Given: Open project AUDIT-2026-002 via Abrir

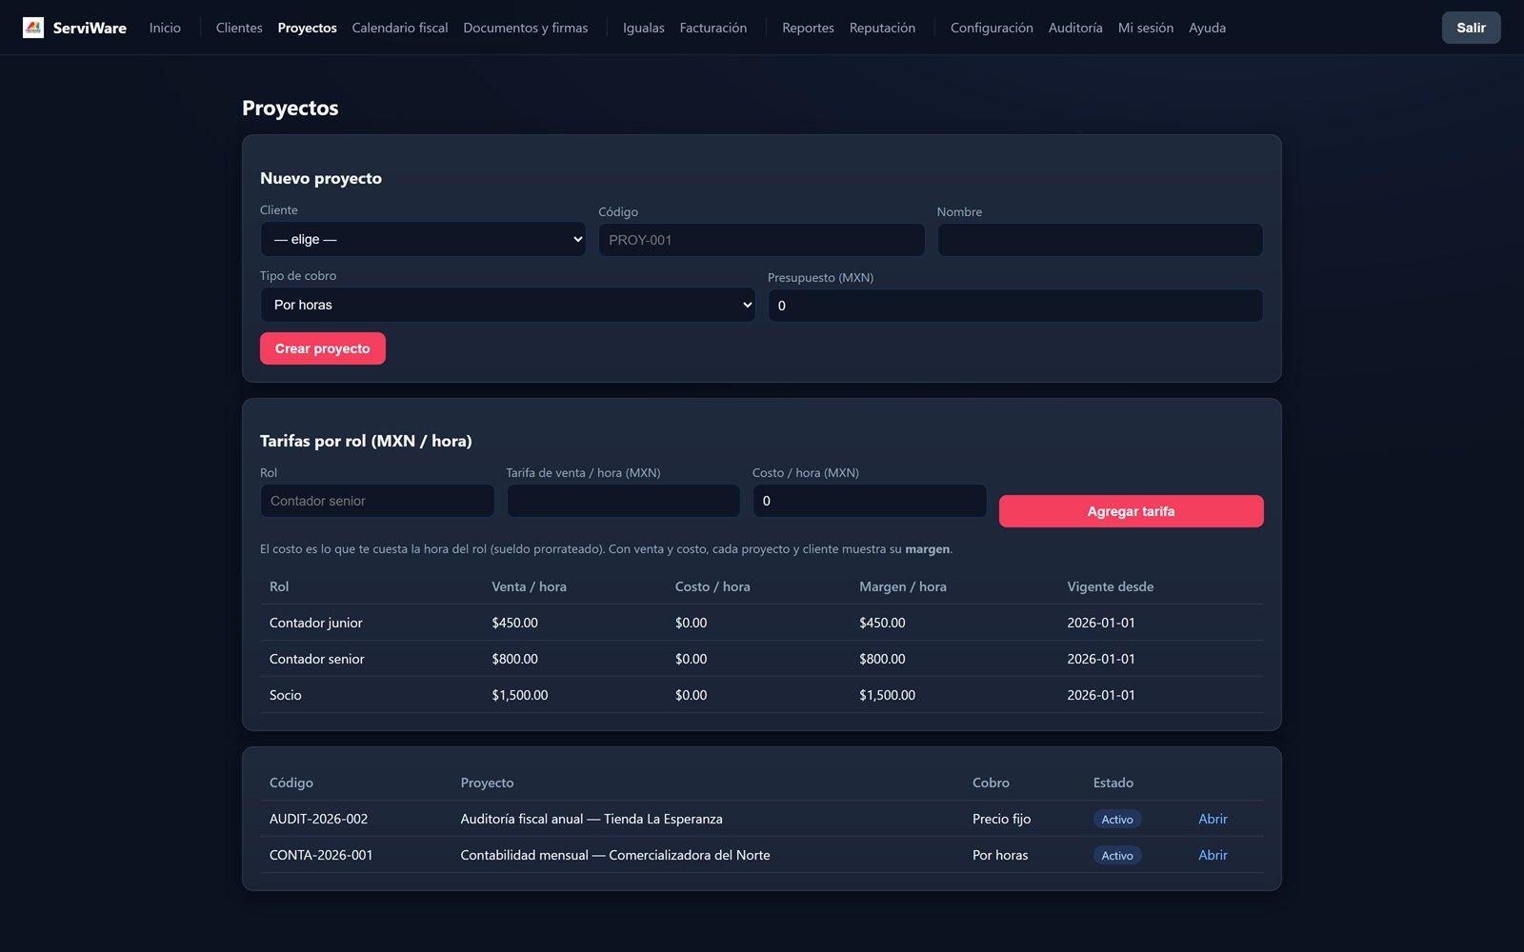Looking at the screenshot, I should click(x=1213, y=819).
